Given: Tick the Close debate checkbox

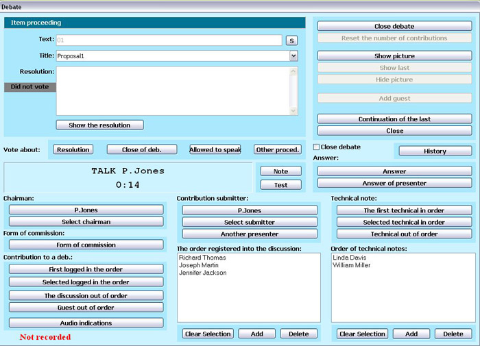Looking at the screenshot, I should [316, 147].
